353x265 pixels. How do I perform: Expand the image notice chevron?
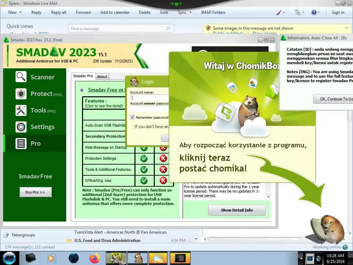pyautogui.click(x=347, y=28)
